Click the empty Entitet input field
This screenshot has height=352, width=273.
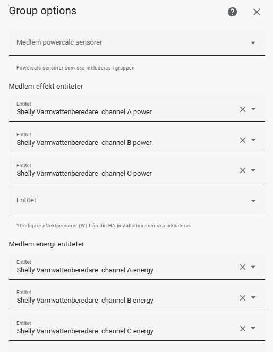tap(137, 200)
